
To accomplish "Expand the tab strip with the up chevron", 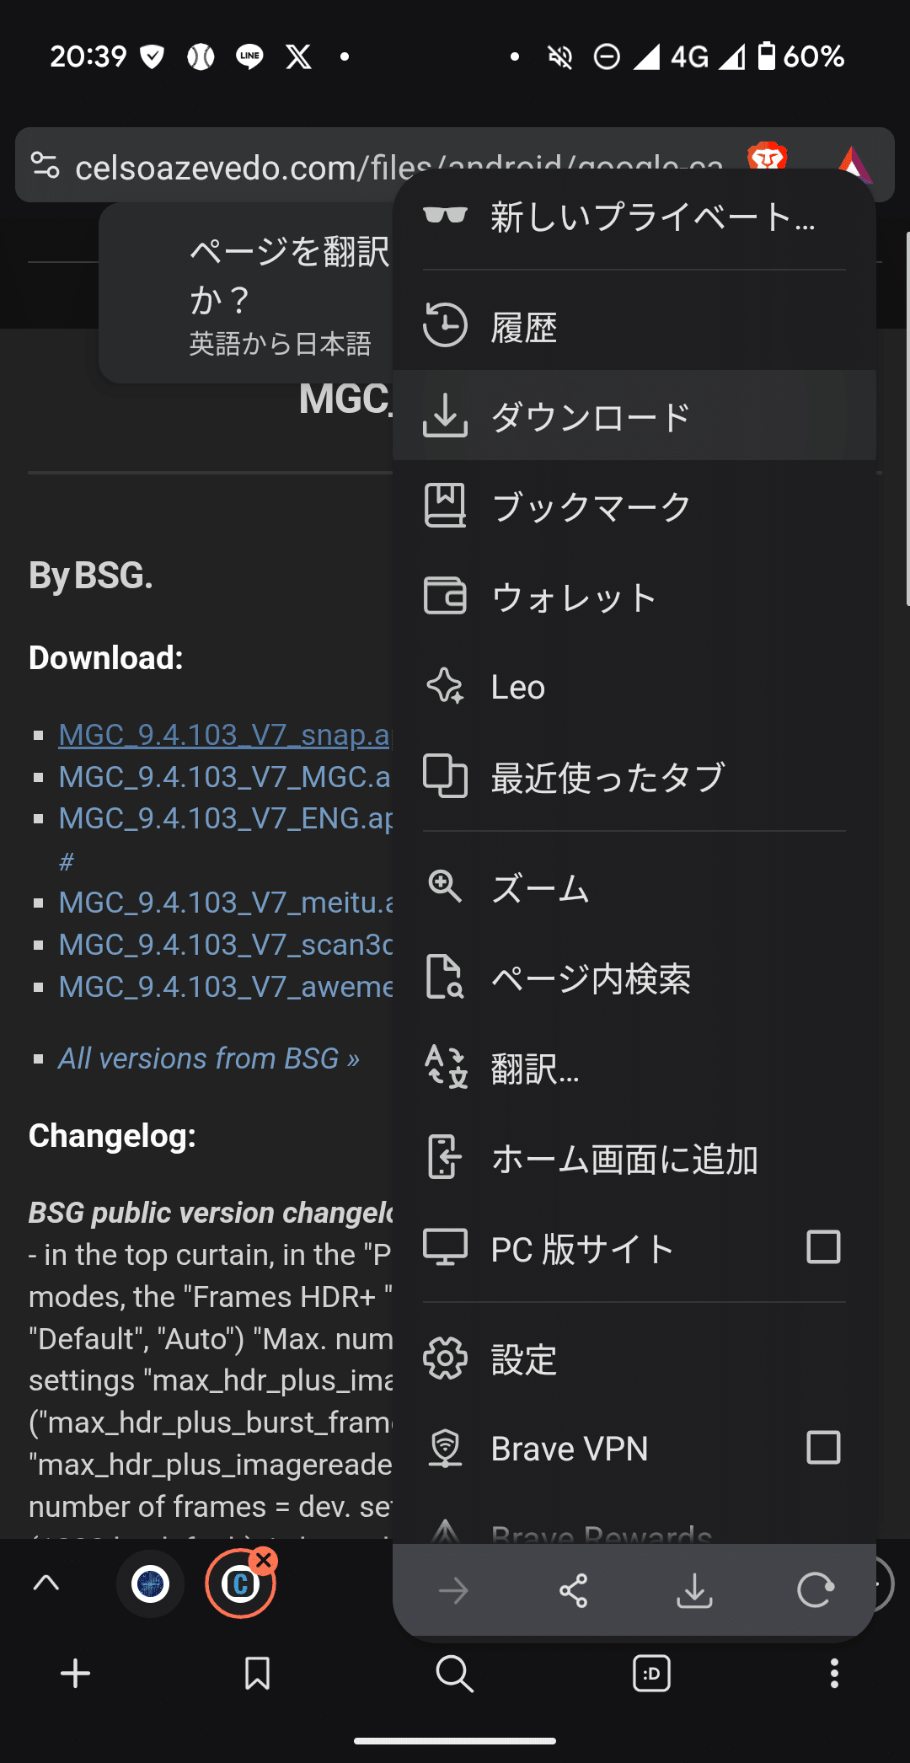I will [45, 1583].
